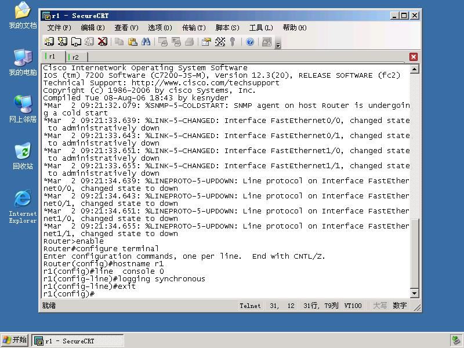Open the 帮助(H) menu

[x=295, y=28]
